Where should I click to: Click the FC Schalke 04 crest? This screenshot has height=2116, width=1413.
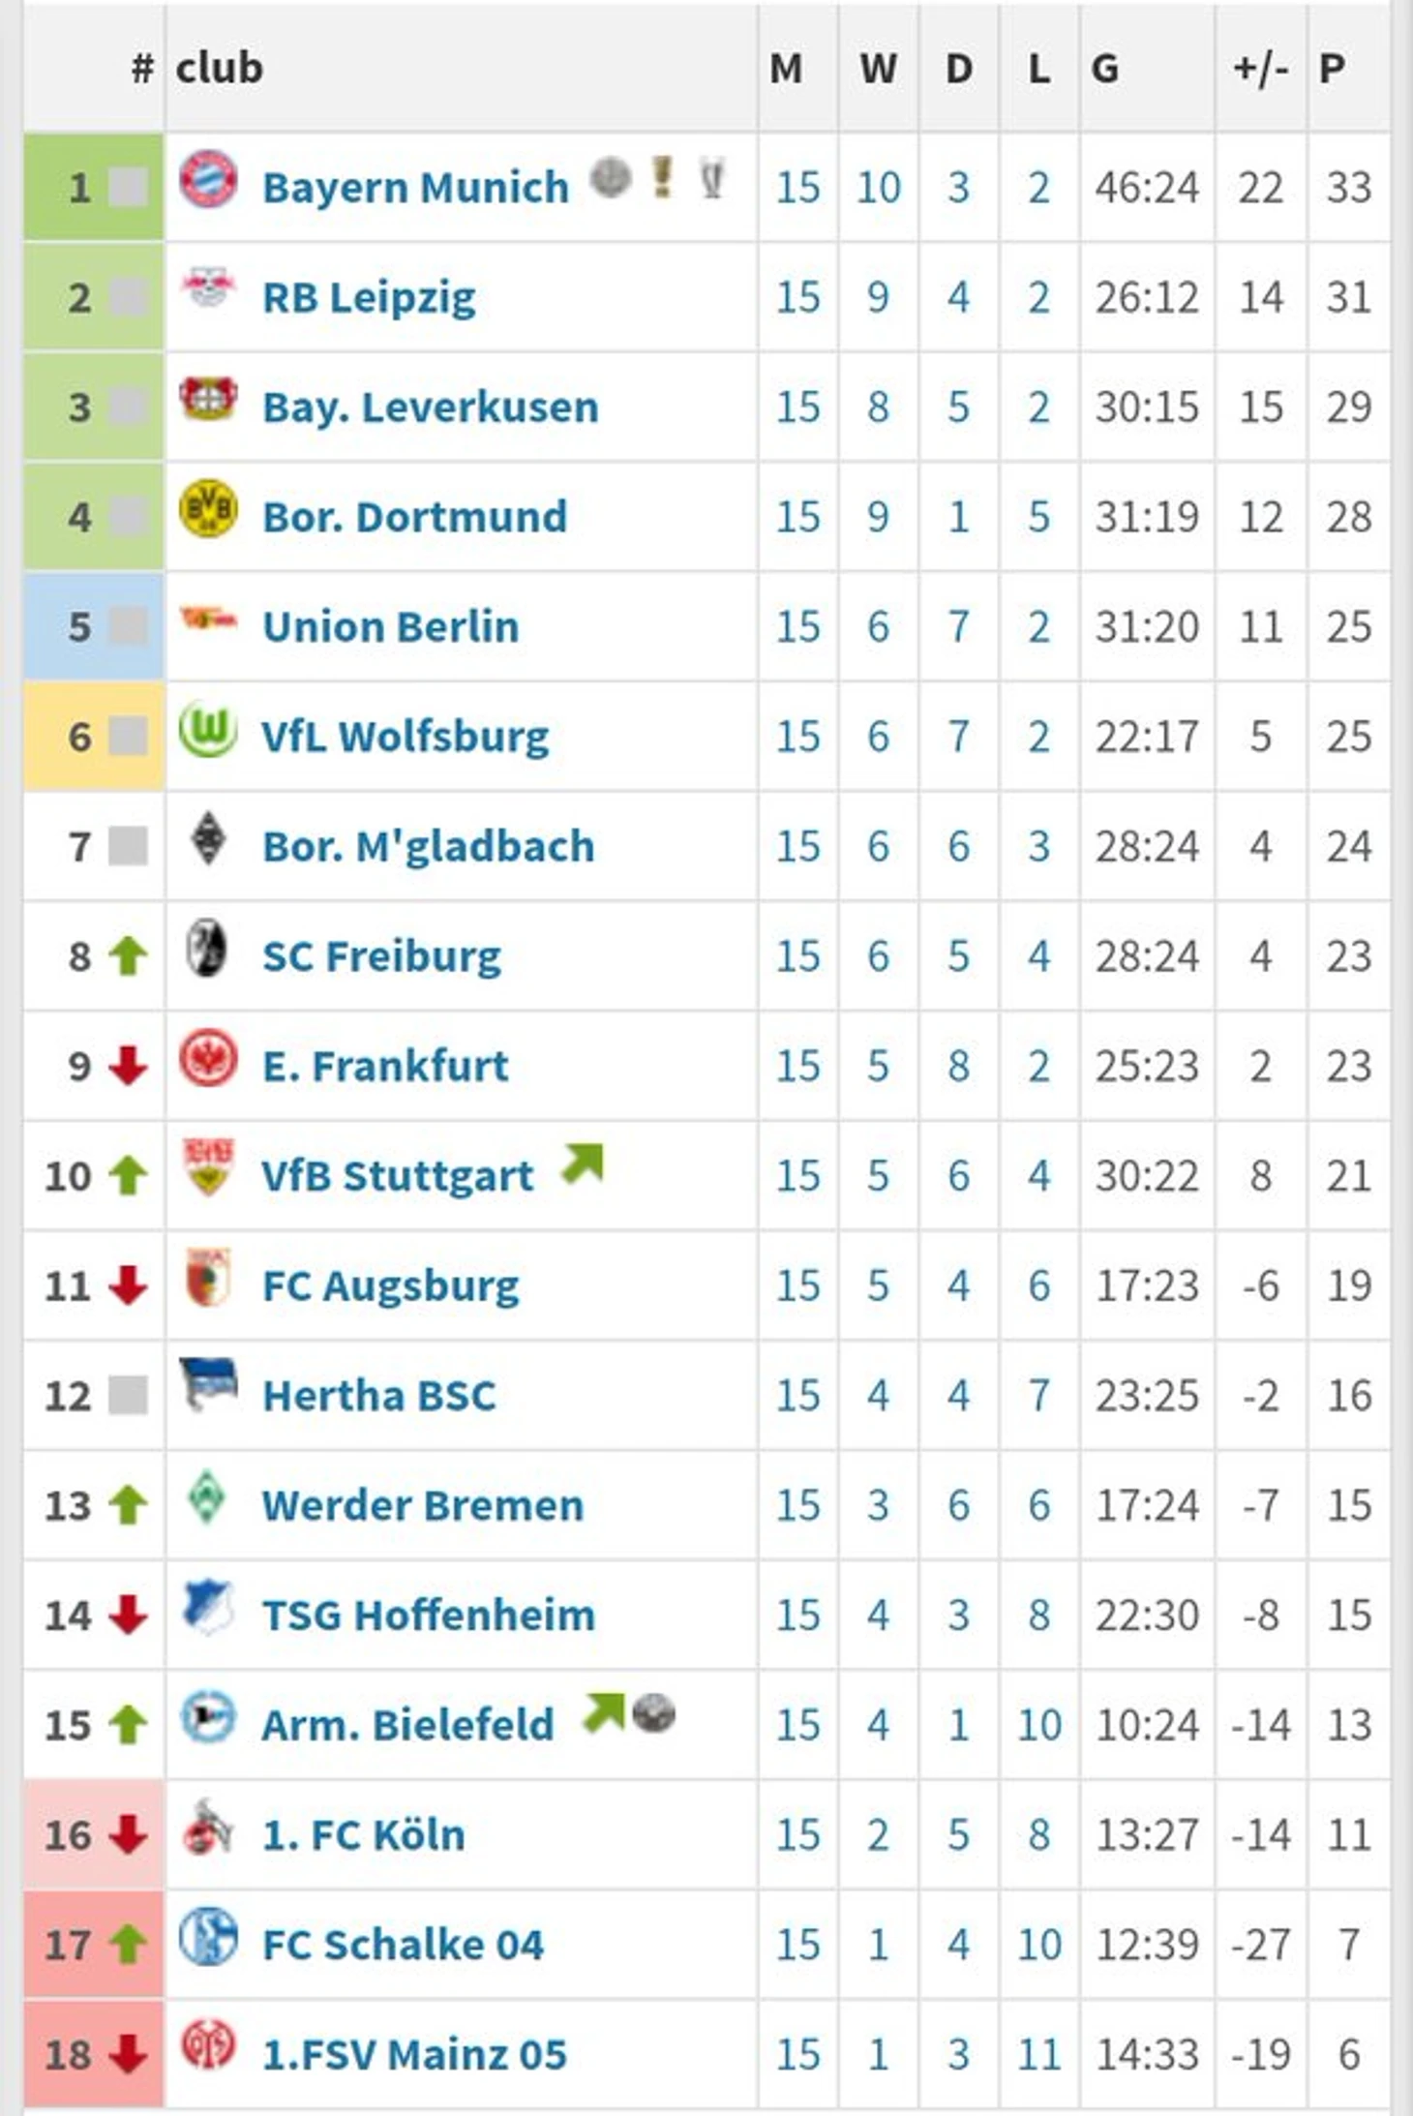(x=208, y=1937)
